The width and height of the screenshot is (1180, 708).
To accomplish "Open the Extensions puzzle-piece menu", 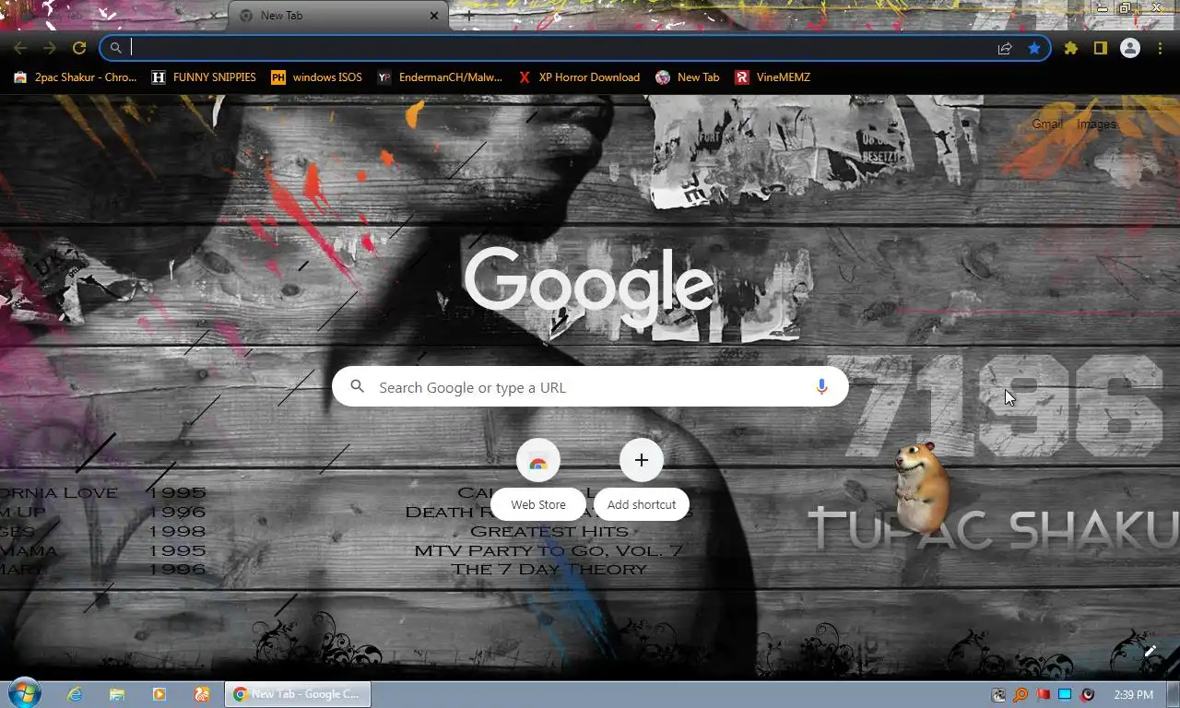I will (1071, 48).
